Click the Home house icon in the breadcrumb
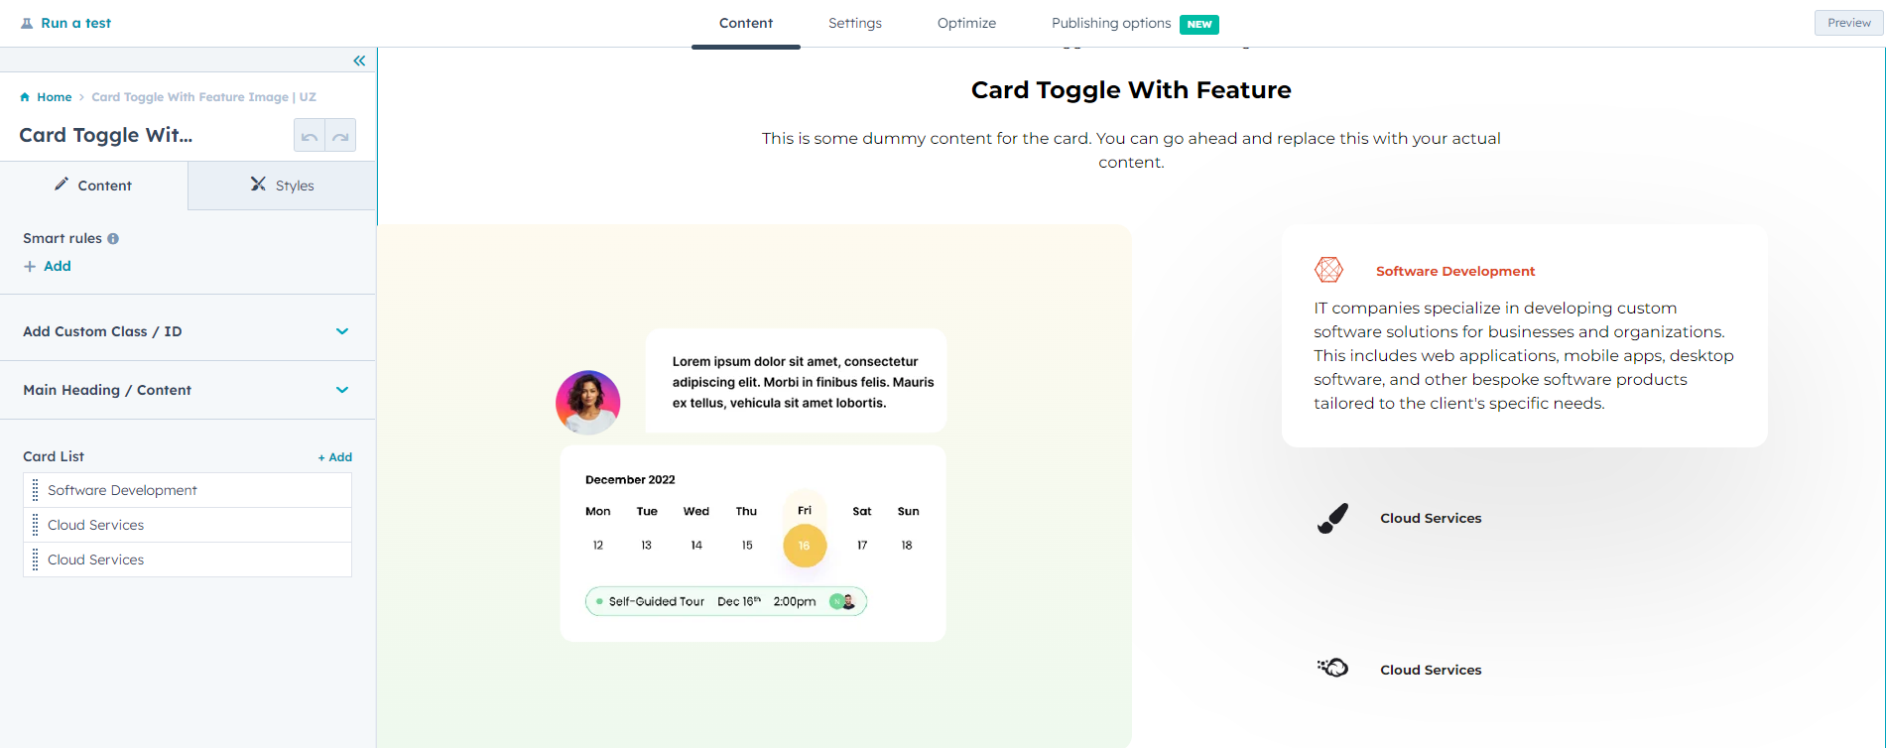 pyautogui.click(x=25, y=97)
